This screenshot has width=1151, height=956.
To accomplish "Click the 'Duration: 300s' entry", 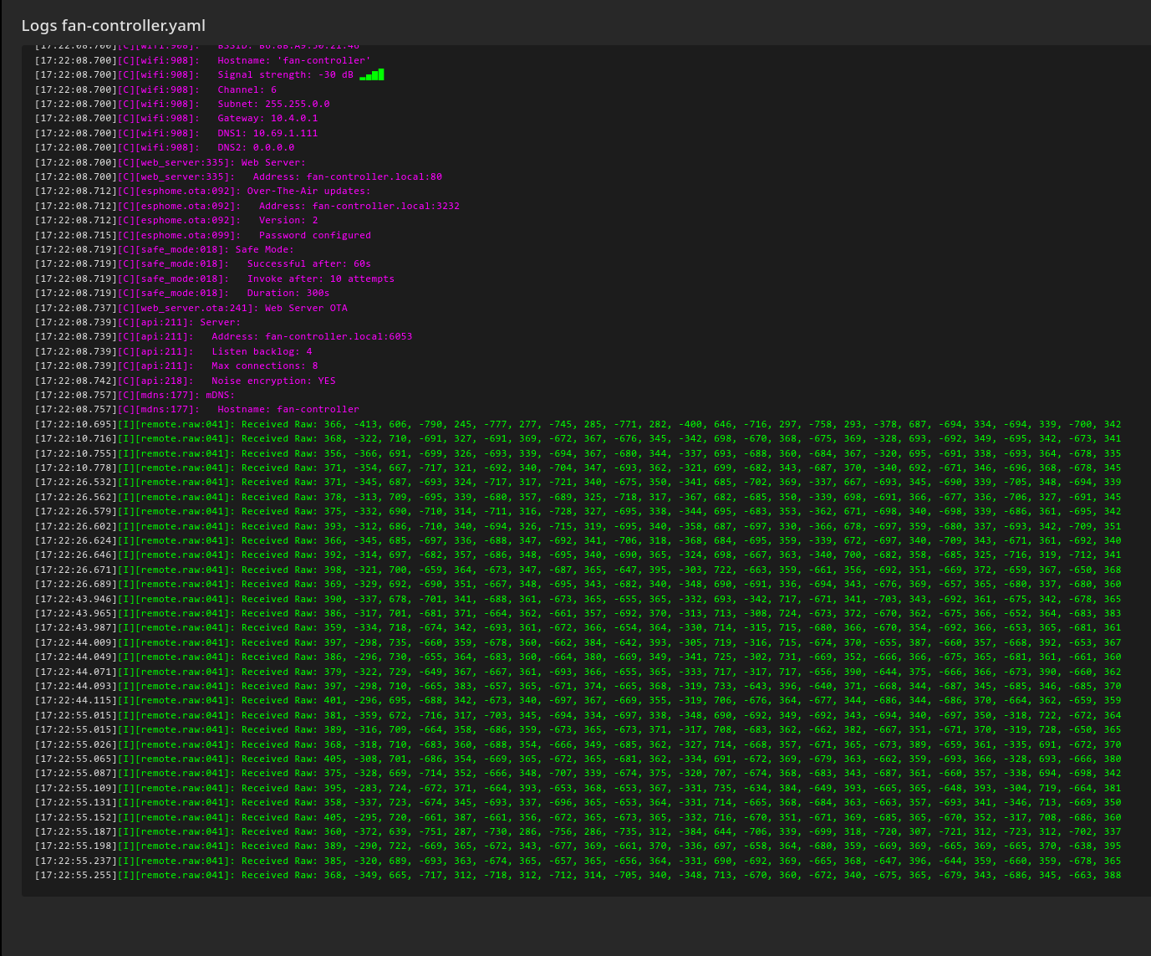I will point(182,293).
